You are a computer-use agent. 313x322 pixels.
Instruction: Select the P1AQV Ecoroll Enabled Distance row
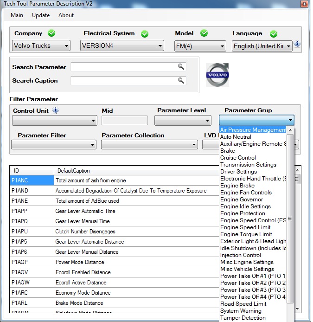(x=115, y=272)
